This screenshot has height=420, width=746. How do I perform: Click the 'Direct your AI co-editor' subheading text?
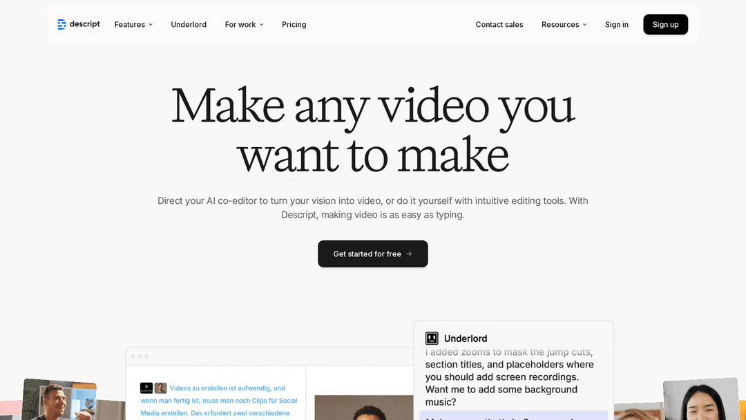[x=373, y=208]
